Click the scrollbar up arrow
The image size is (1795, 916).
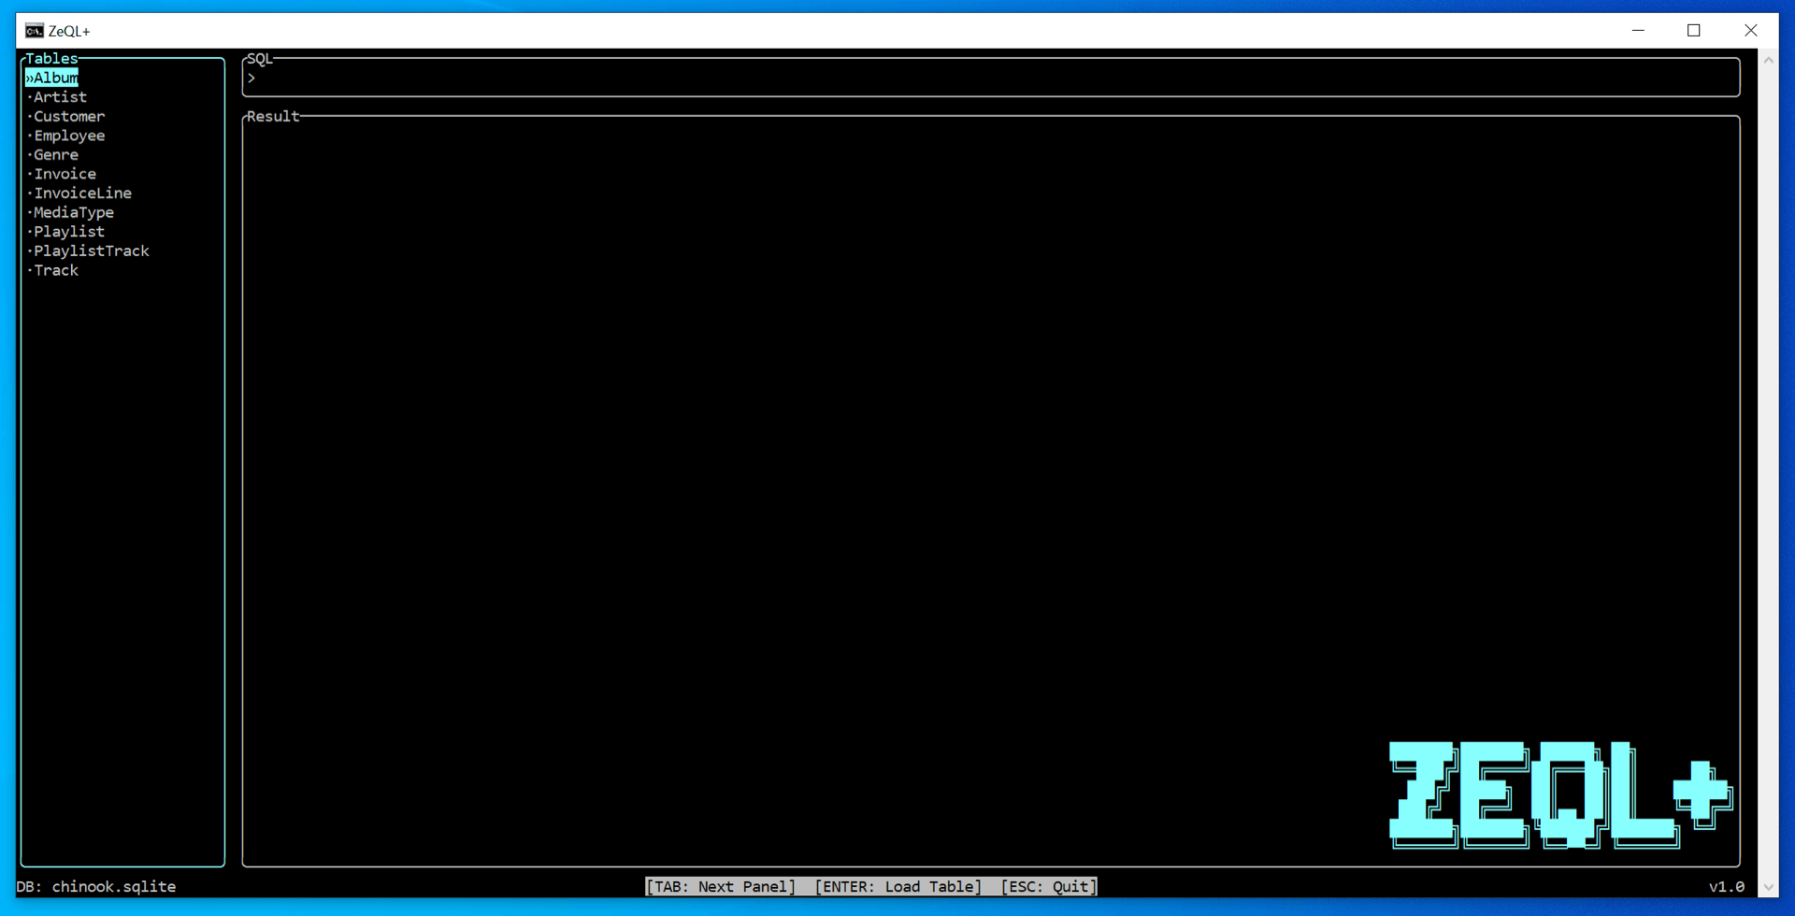tap(1768, 61)
